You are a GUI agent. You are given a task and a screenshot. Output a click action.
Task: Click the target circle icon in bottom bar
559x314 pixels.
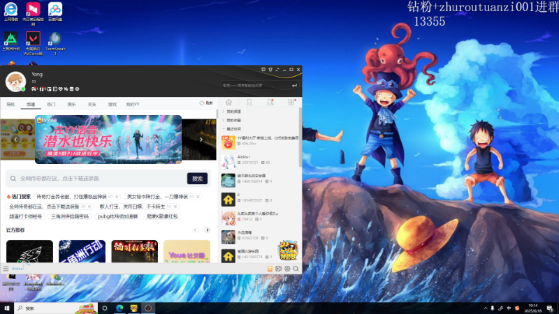[x=287, y=269]
